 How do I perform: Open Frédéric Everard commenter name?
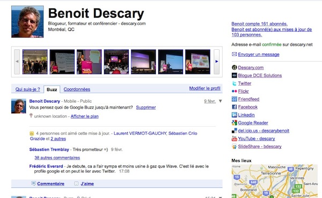point(46,166)
